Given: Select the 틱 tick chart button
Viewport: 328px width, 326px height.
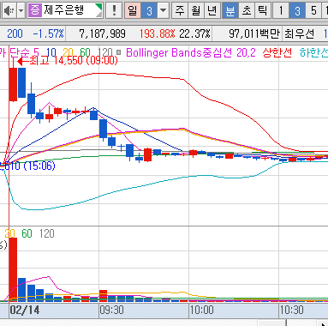Looking at the screenshot, I should 262,10.
